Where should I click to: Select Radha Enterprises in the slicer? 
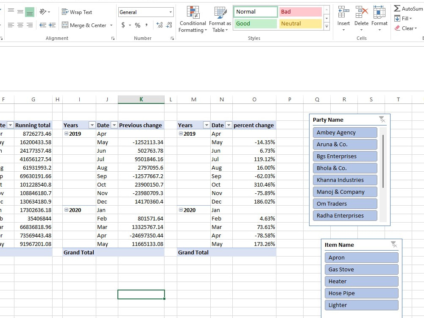point(345,216)
